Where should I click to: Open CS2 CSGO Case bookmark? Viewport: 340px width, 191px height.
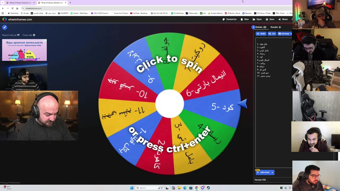coord(100,13)
